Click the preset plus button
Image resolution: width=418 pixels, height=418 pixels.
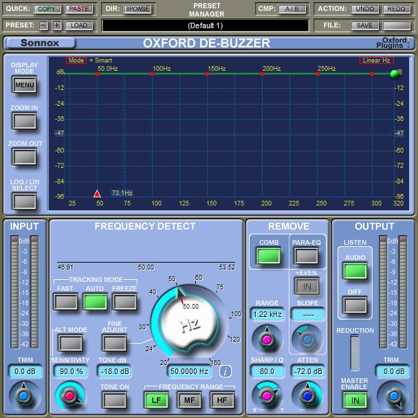click(56, 25)
